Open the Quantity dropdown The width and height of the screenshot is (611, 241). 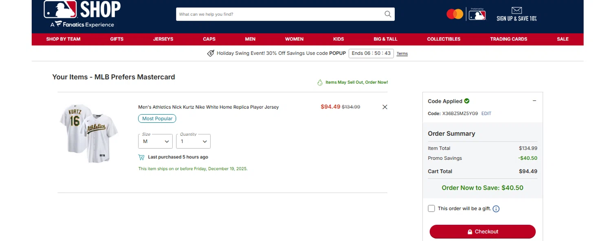pos(193,141)
